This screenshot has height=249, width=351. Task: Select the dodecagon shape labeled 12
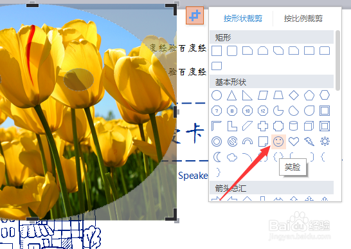[x=263, y=111]
